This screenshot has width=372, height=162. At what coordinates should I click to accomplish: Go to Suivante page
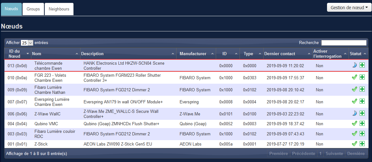pos(335,154)
